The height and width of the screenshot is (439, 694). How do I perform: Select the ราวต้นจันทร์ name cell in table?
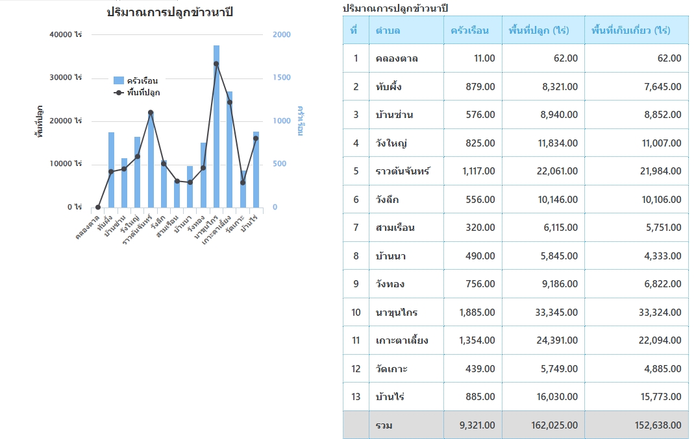point(403,171)
